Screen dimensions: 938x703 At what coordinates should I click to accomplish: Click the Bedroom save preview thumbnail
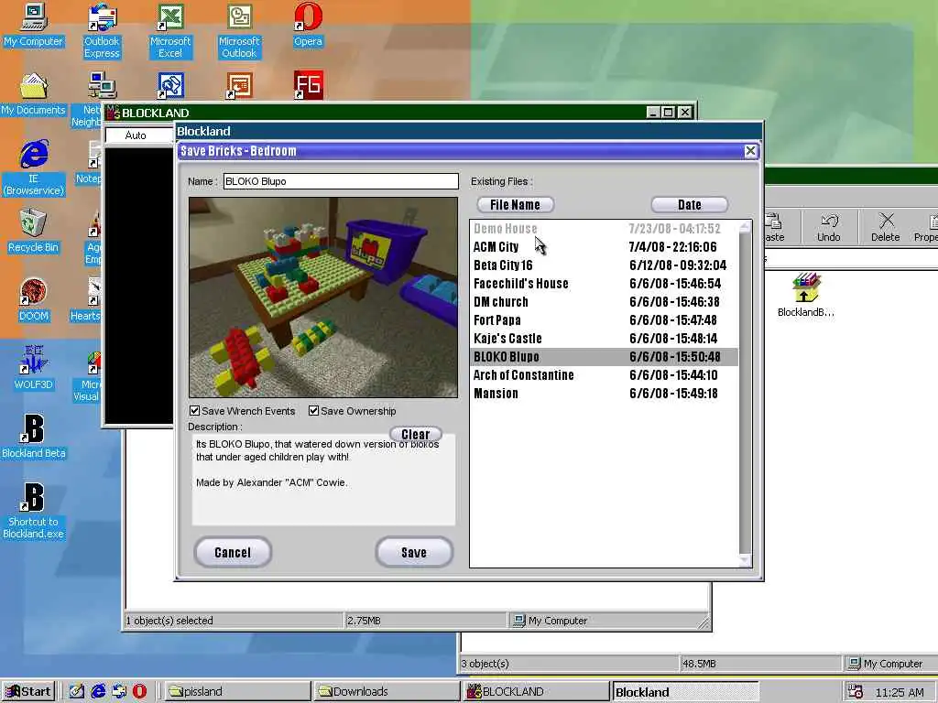(323, 297)
